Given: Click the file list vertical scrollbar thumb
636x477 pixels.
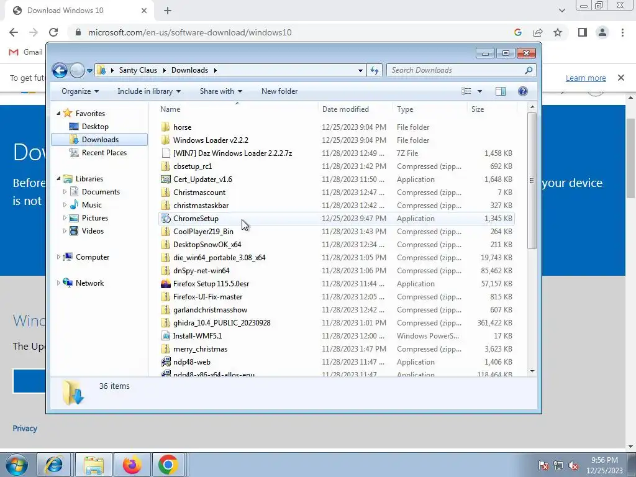Looking at the screenshot, I should [x=532, y=181].
